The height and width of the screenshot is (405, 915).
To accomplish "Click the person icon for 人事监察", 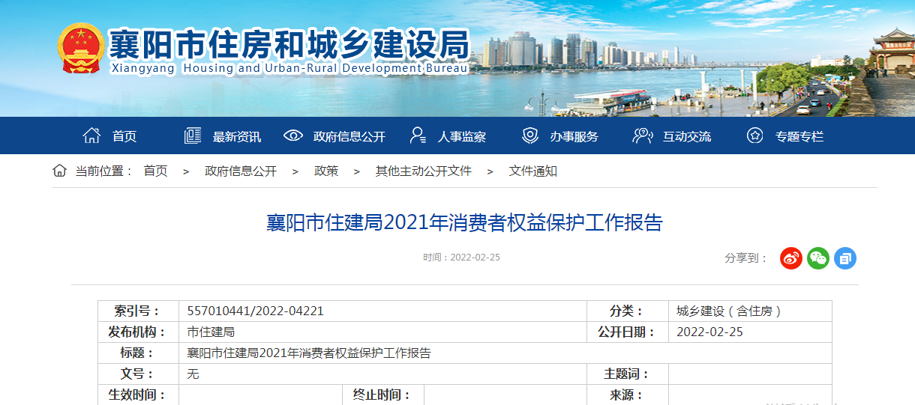I will (418, 135).
